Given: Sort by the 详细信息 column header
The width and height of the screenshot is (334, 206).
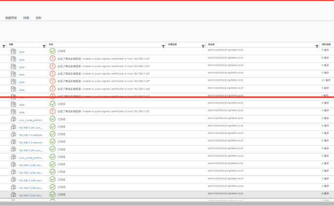Looking at the screenshot, I should coord(172,44).
